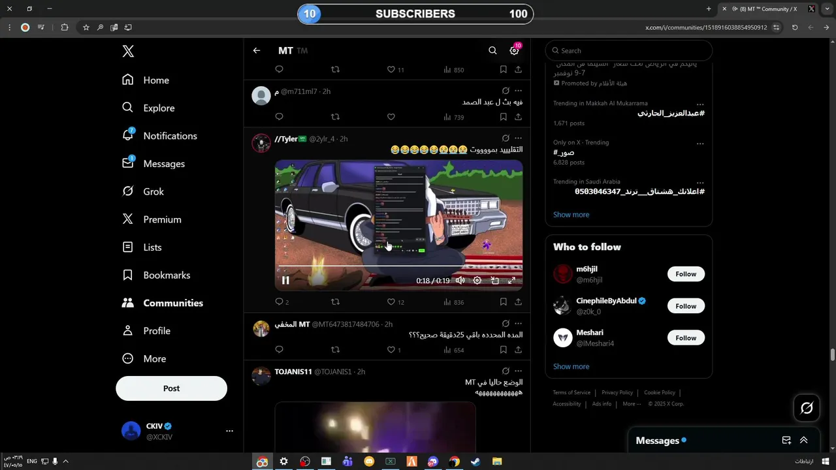Click the floating Grok button
Screen dimensions: 836x470
(x=807, y=408)
